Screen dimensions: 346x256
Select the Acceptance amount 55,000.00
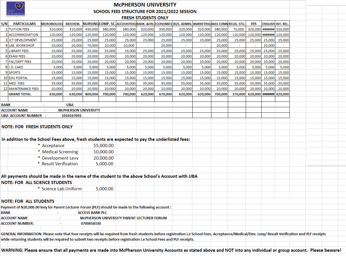click(103, 146)
